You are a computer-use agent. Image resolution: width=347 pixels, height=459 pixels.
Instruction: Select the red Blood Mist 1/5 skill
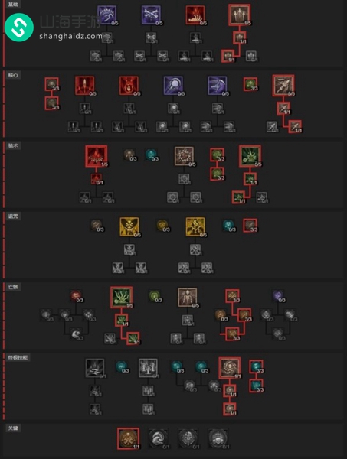coord(96,156)
